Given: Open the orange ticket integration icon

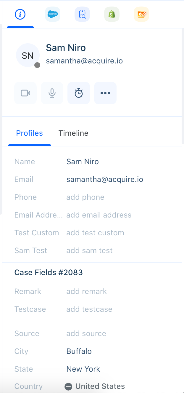Looking at the screenshot, I should (141, 14).
